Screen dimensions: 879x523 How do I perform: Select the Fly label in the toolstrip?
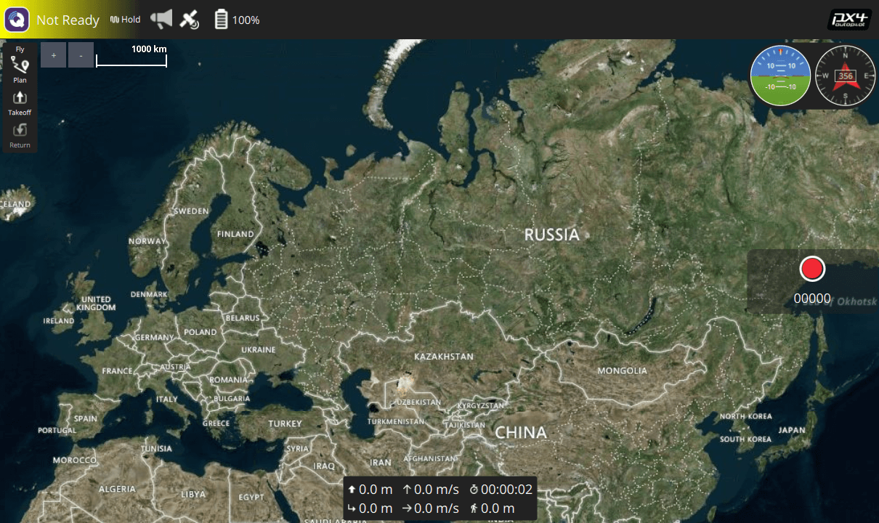point(20,49)
